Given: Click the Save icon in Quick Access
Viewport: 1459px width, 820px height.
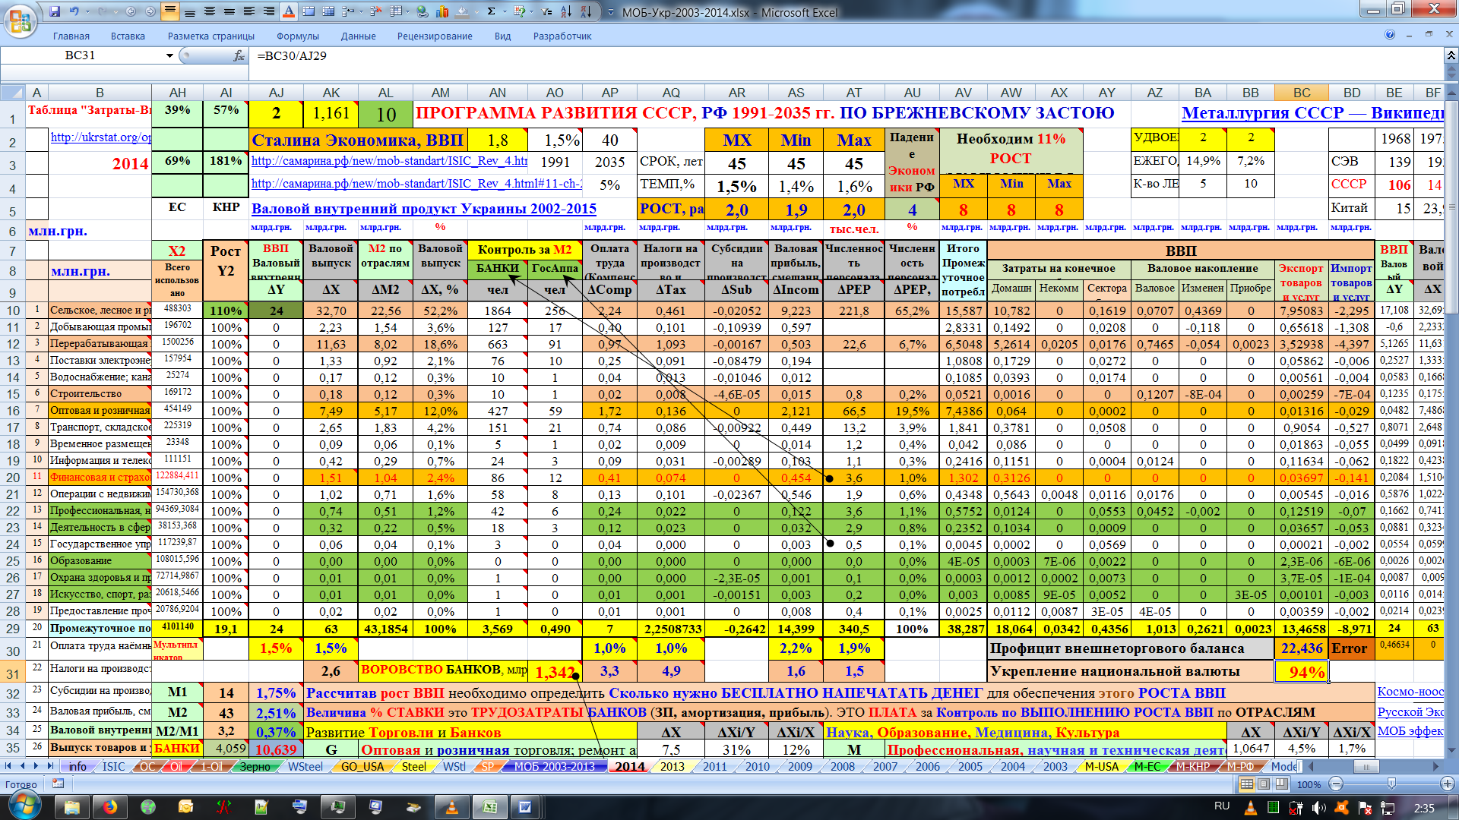Looking at the screenshot, I should 55,11.
